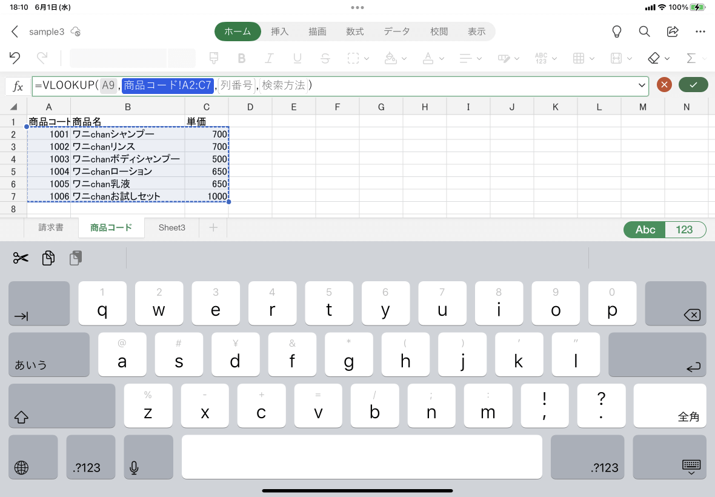Select column D header
715x497 pixels.
pyautogui.click(x=250, y=107)
